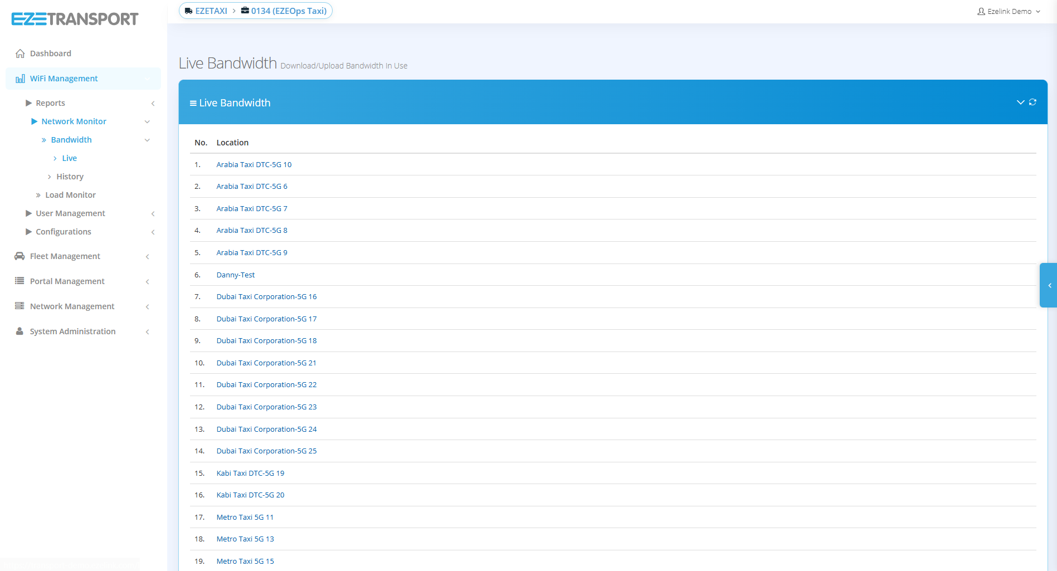Open Metro Taxi 5G 11
Screen dimensions: 1057x571
245,517
